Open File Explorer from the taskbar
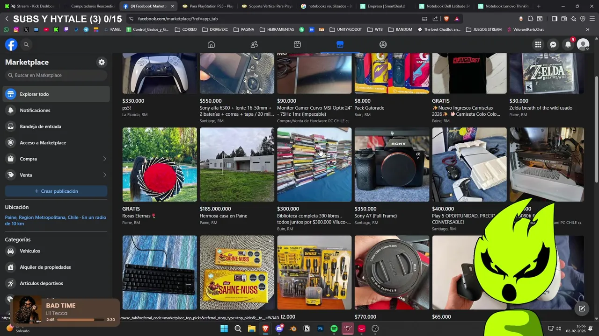Screen dimensions: 599x336 click(x=252, y=329)
